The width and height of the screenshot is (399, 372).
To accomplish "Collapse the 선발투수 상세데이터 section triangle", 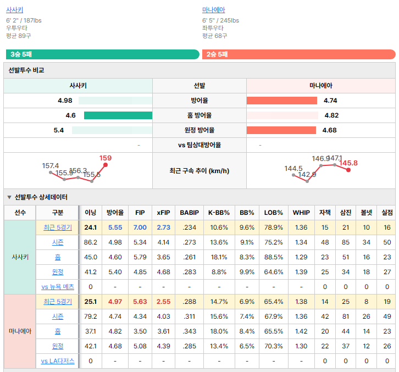I will point(9,197).
